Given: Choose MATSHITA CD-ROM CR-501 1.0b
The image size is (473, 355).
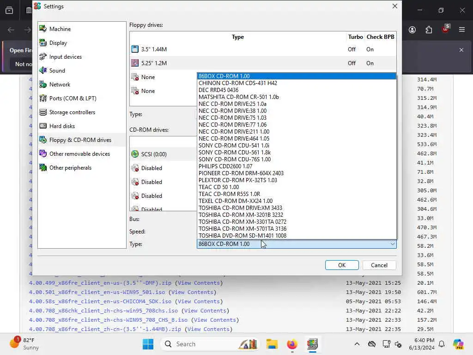Looking at the screenshot, I should (297, 97).
